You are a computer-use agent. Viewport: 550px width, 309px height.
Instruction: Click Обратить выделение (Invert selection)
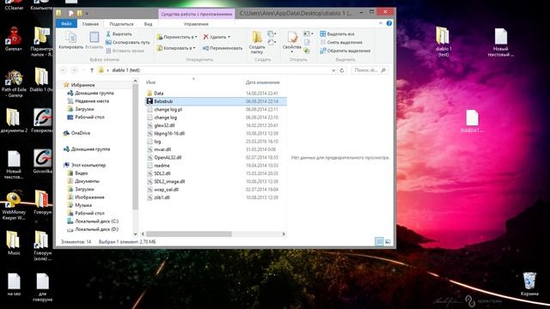pyautogui.click(x=345, y=51)
